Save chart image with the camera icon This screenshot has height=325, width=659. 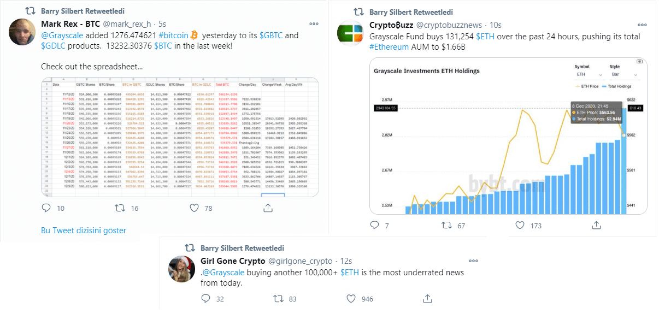click(x=639, y=61)
